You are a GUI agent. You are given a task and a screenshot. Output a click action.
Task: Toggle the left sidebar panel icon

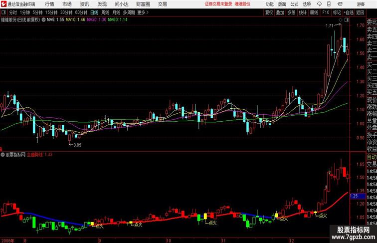3,12
